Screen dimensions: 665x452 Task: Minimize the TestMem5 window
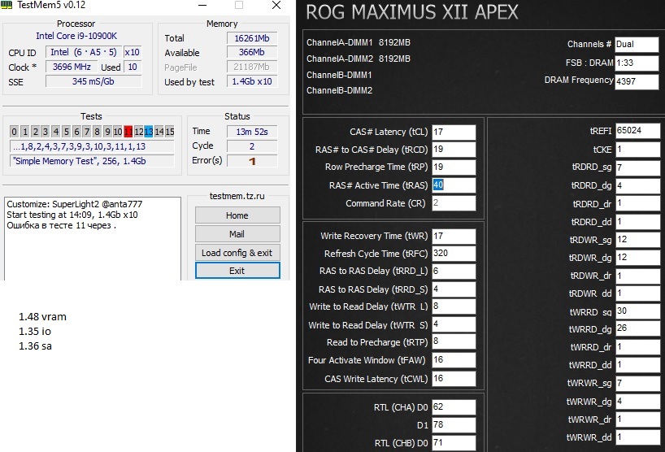click(202, 5)
